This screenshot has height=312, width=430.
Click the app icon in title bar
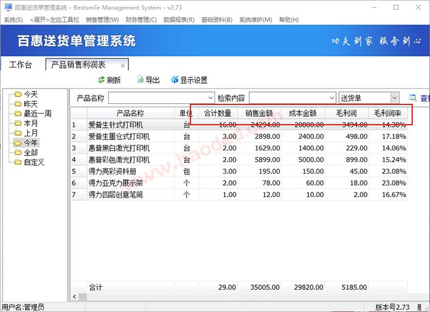click(x=8, y=7)
